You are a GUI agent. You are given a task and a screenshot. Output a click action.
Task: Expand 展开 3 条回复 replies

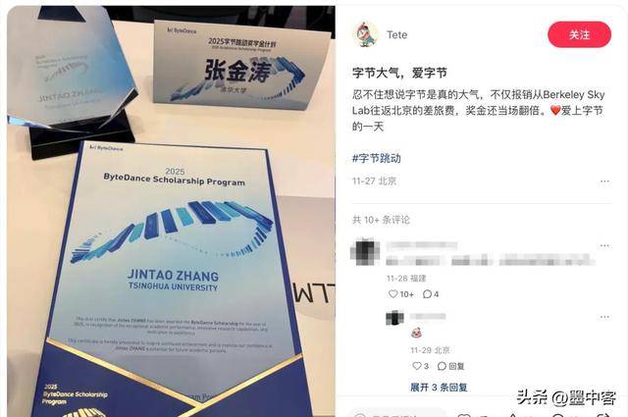coord(439,388)
